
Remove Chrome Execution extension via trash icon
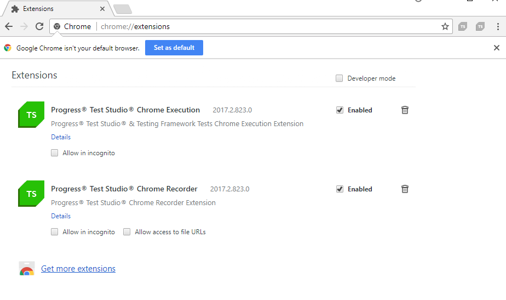coord(405,110)
